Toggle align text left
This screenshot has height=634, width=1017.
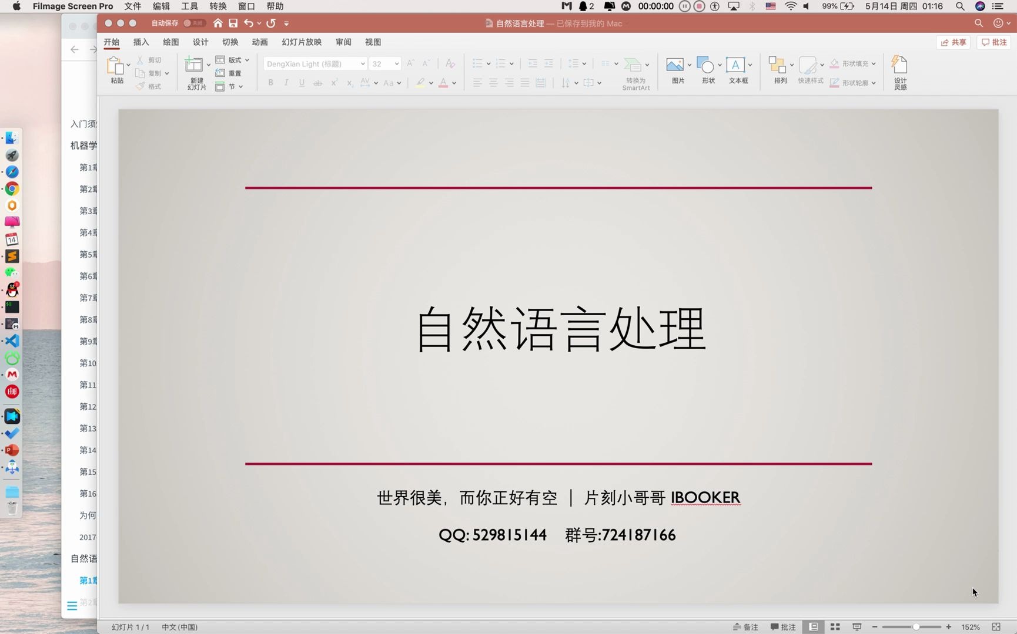coord(477,83)
